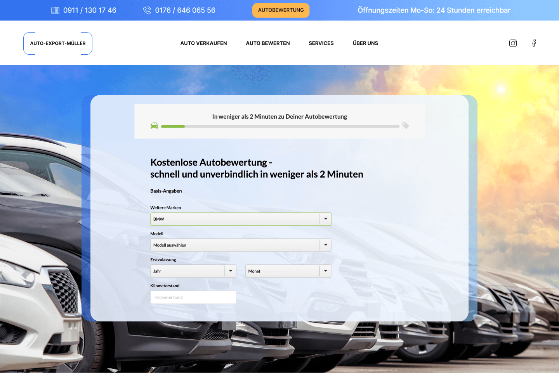The image size is (559, 373).
Task: Go to the Services menu item
Action: 321,43
